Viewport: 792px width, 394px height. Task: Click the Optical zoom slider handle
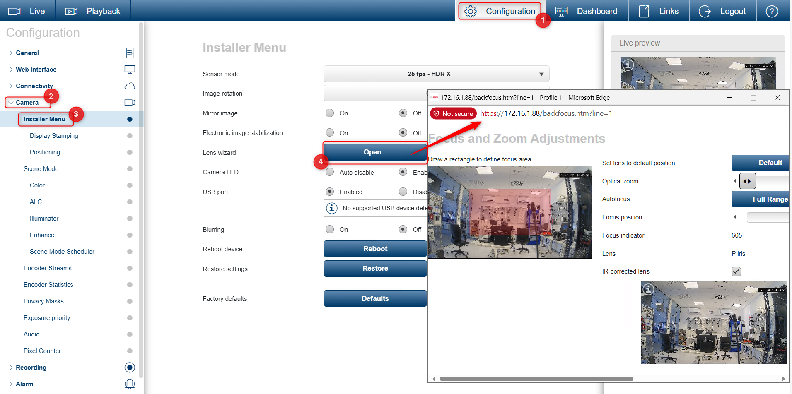click(747, 181)
